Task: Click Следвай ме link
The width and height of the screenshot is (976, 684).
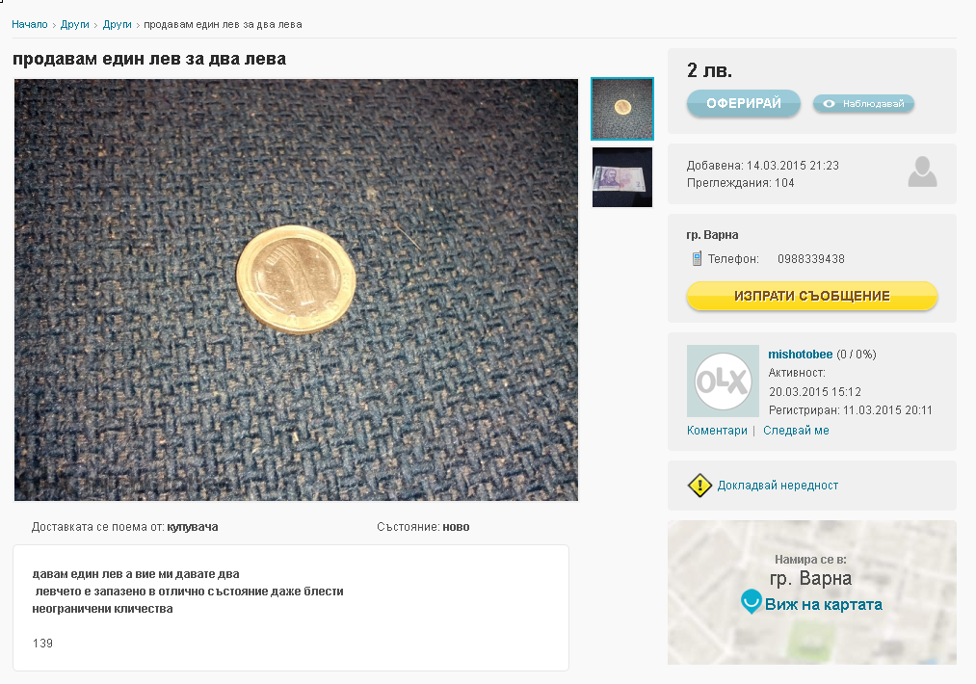Action: click(796, 431)
